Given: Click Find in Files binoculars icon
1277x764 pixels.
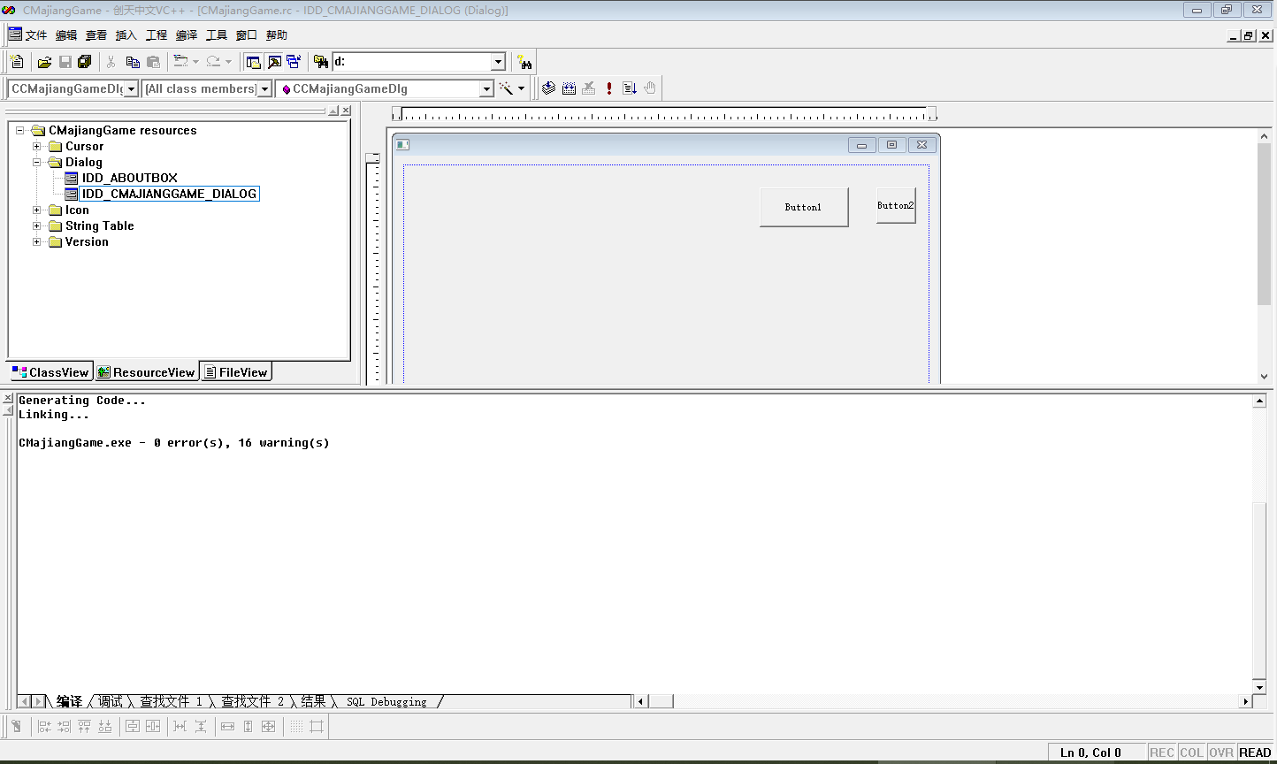Looking at the screenshot, I should point(320,62).
